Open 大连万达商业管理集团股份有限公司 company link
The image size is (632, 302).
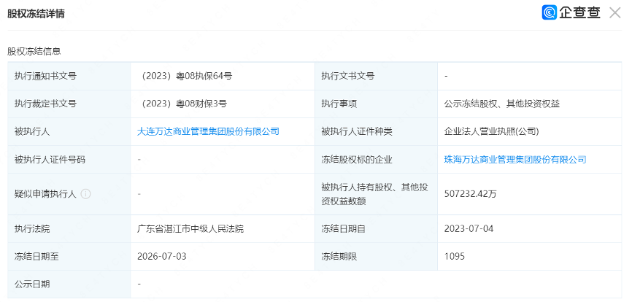click(x=209, y=132)
